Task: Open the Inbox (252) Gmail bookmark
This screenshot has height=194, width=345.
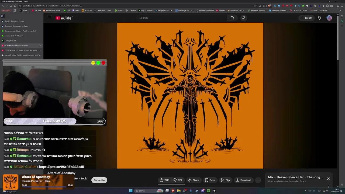Action: pos(319,11)
